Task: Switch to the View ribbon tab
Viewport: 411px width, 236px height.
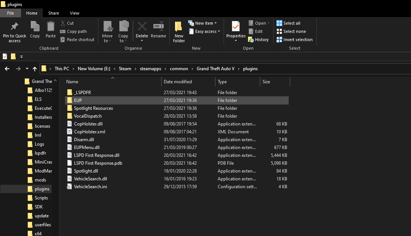Action: (74, 13)
